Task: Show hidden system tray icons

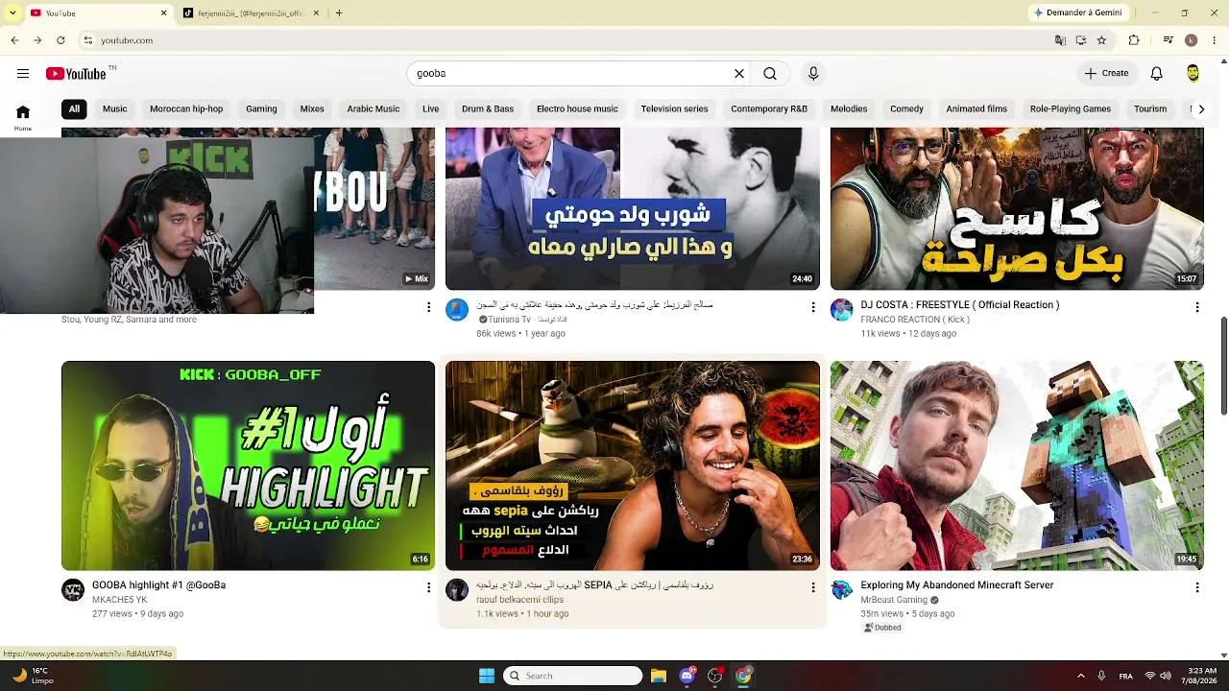Action: pos(1081,676)
